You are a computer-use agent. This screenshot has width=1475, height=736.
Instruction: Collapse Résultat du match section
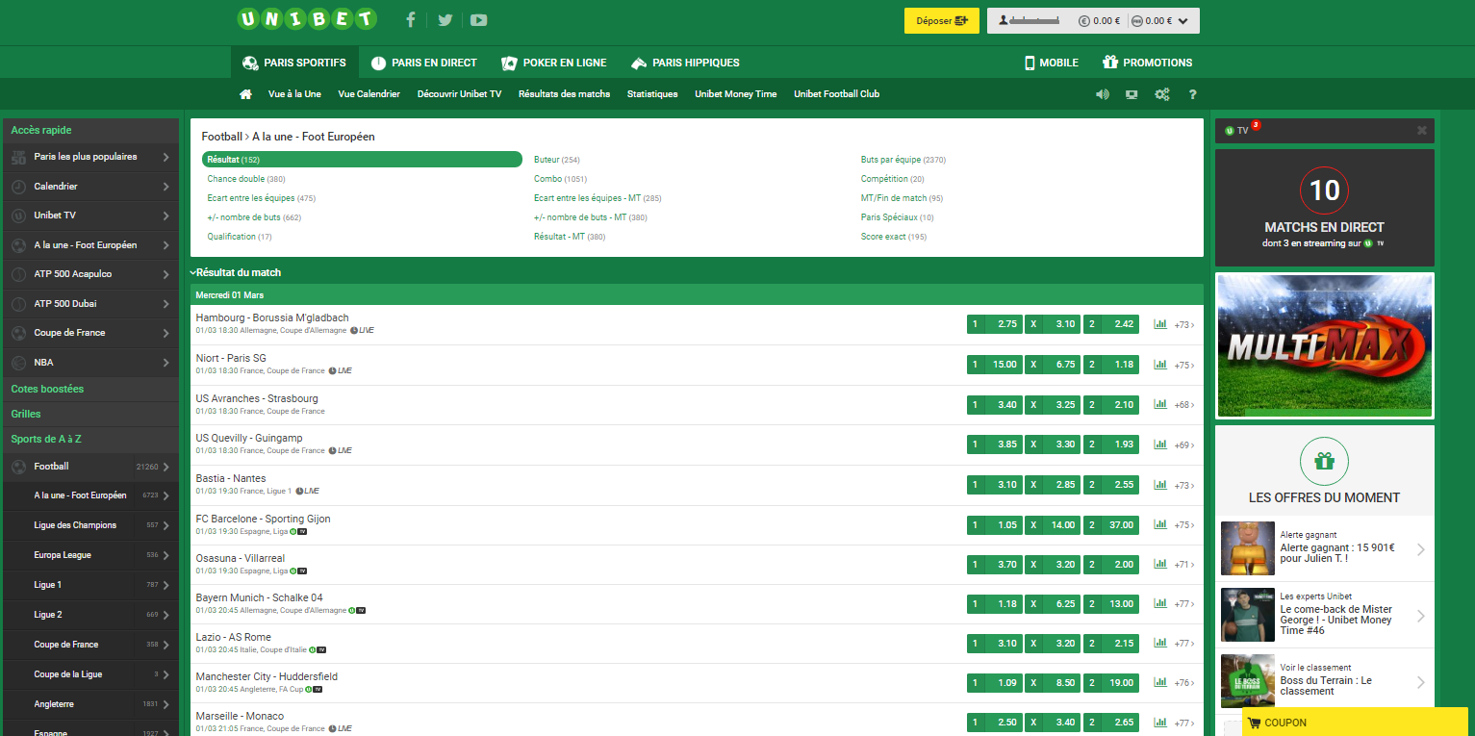point(237,273)
